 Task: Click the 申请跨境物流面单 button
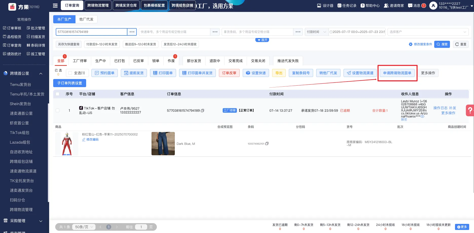click(397, 73)
